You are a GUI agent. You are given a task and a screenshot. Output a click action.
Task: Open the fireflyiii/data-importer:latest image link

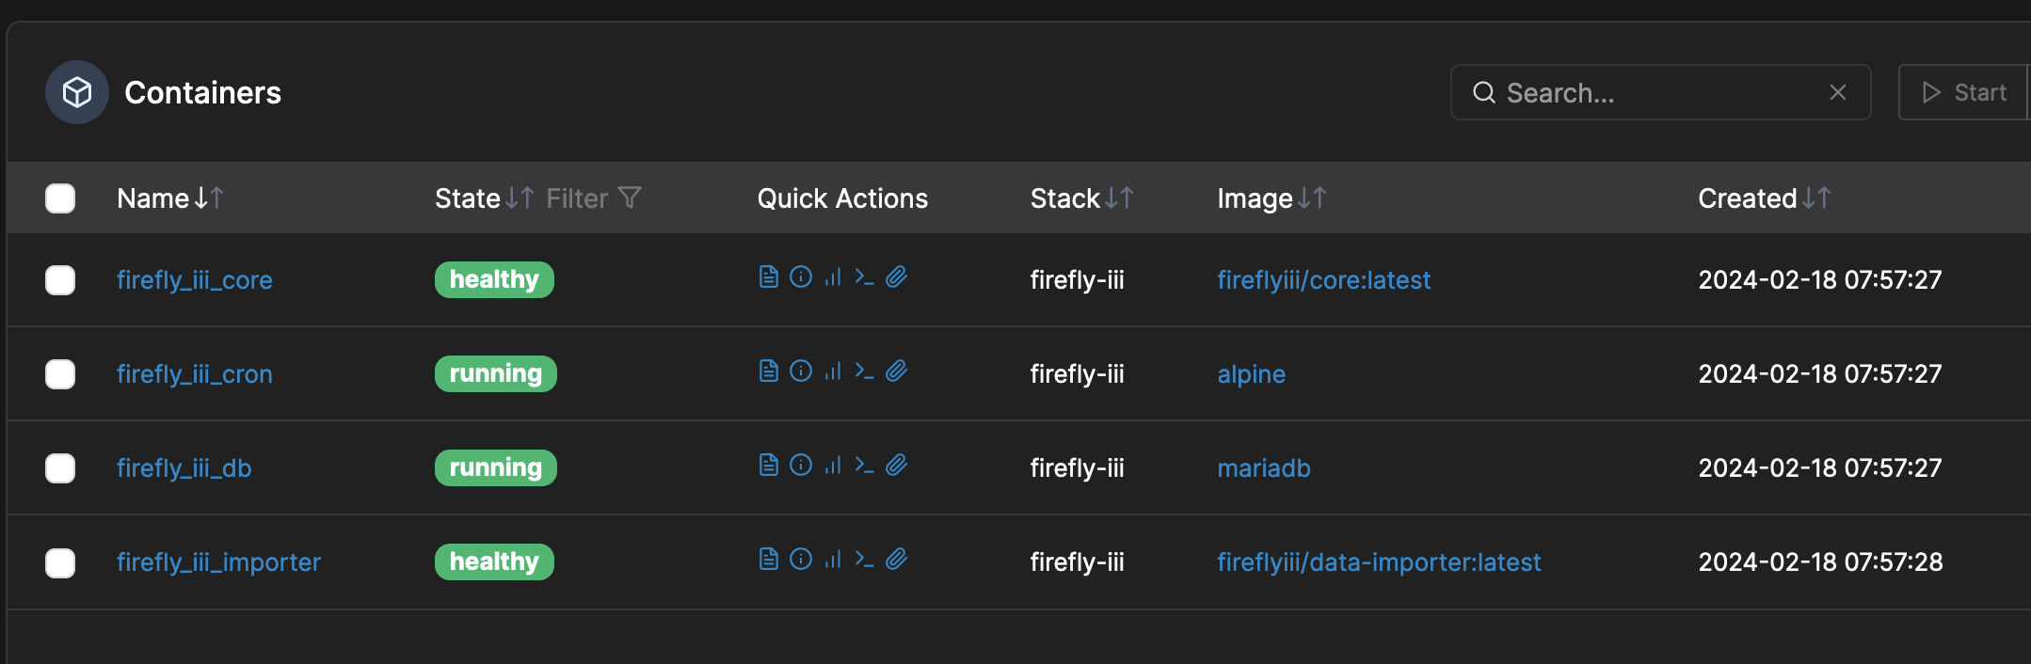(1378, 562)
